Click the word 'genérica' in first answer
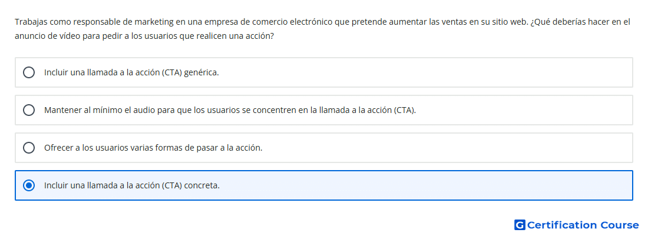This screenshot has height=236, width=648. point(201,72)
